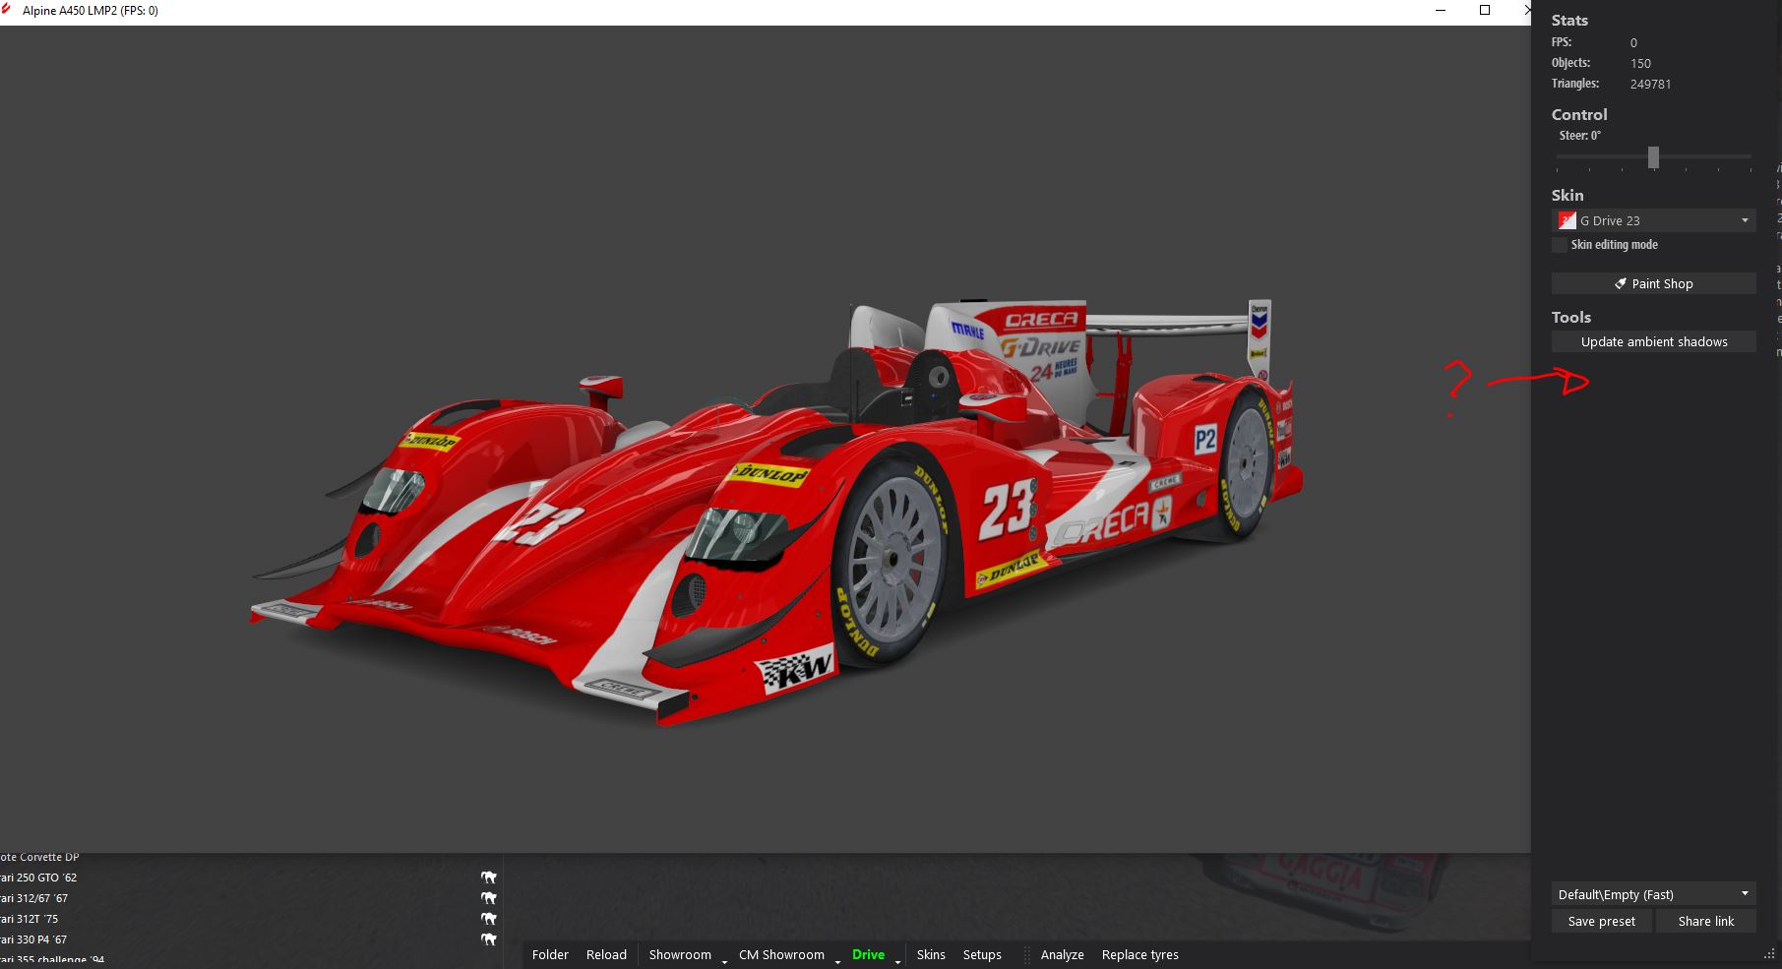Minimize the Alpine A450 LMP2 showroom window
This screenshot has width=1782, height=969.
tap(1441, 10)
